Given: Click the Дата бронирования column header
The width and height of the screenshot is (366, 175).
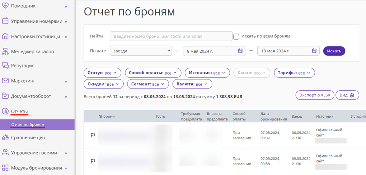Looking at the screenshot, I should [x=273, y=116].
